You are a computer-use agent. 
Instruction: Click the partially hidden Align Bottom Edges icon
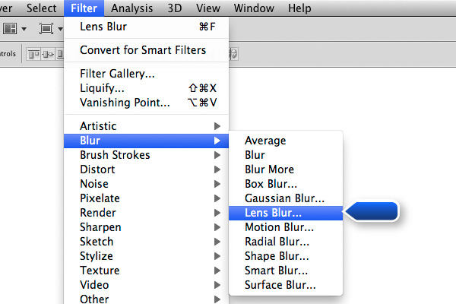tap(60, 54)
